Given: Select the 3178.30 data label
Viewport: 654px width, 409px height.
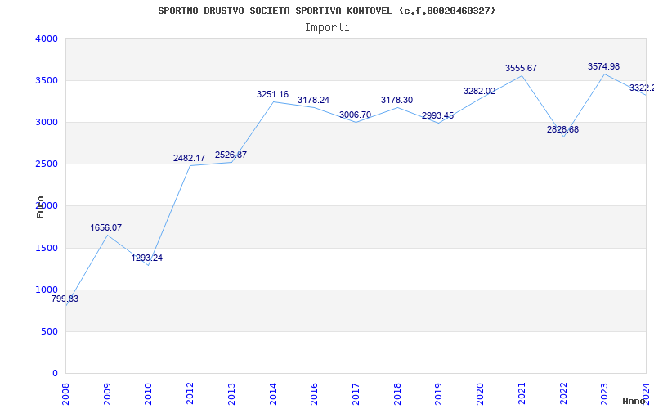Looking at the screenshot, I should pos(396,100).
